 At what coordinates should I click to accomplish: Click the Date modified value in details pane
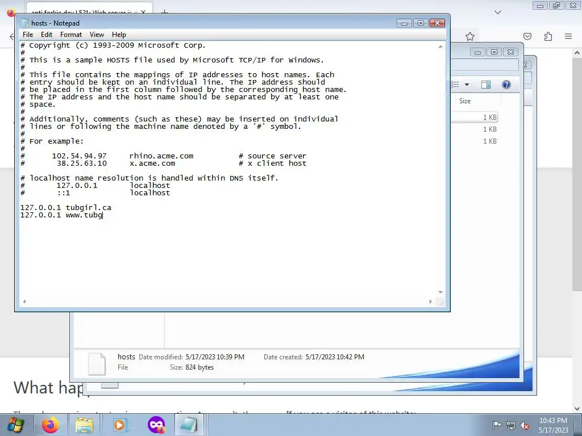tap(215, 357)
